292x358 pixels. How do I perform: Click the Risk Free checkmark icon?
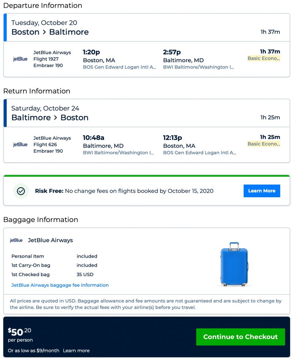[x=21, y=191]
